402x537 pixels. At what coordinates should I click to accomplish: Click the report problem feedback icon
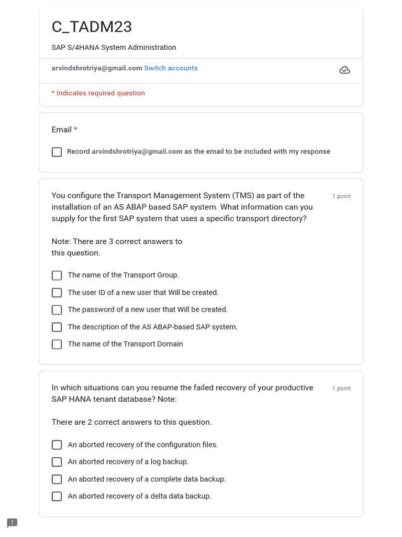click(x=12, y=523)
